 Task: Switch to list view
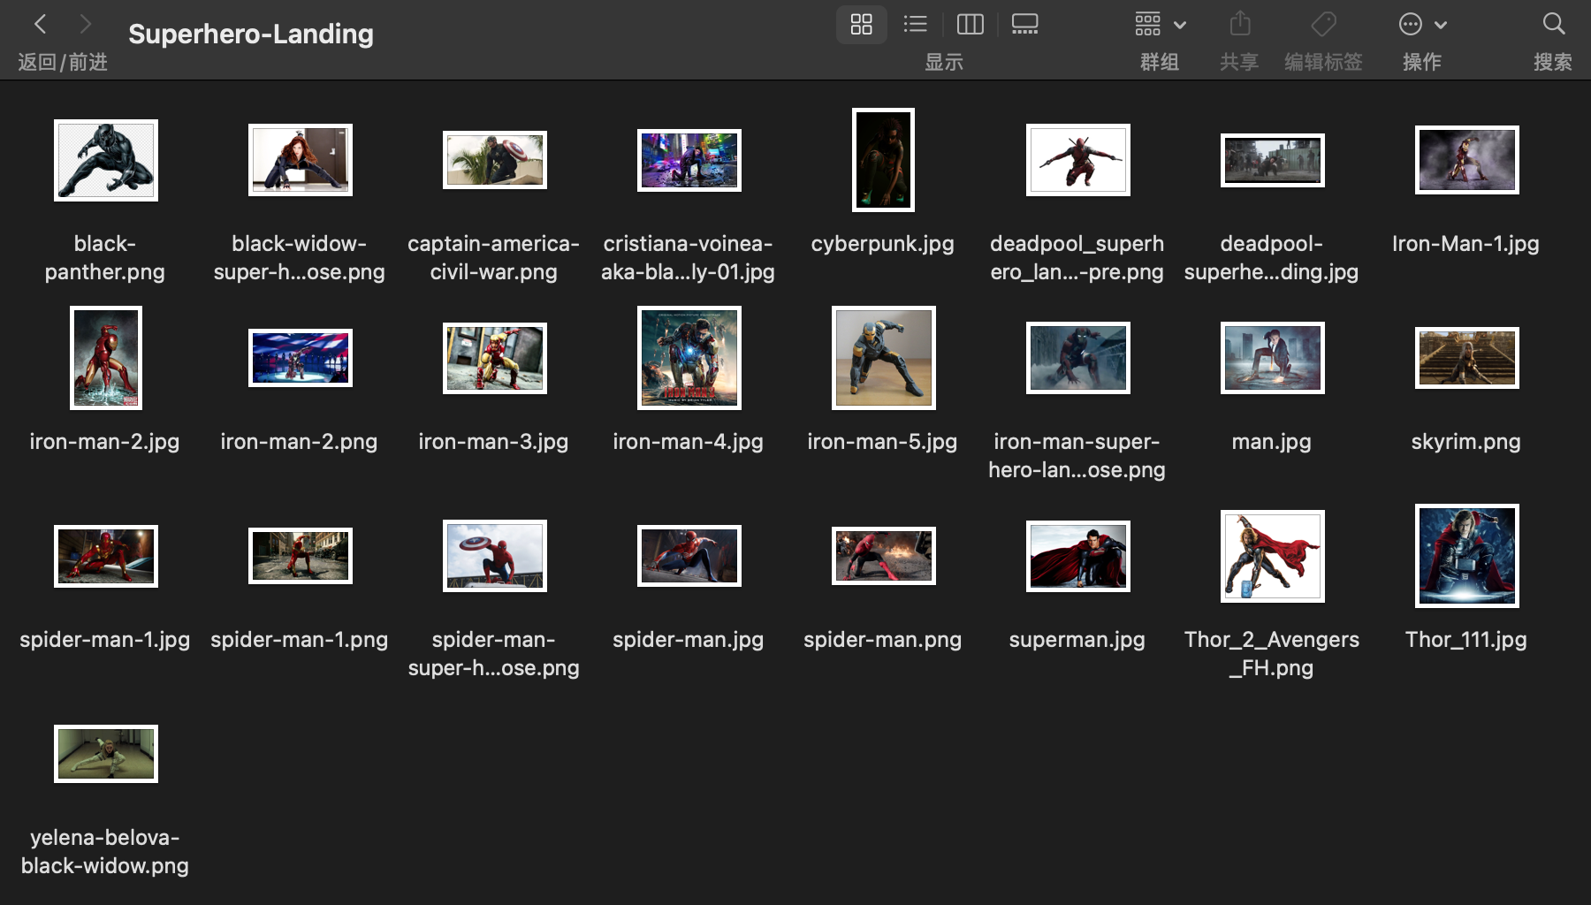coord(915,24)
